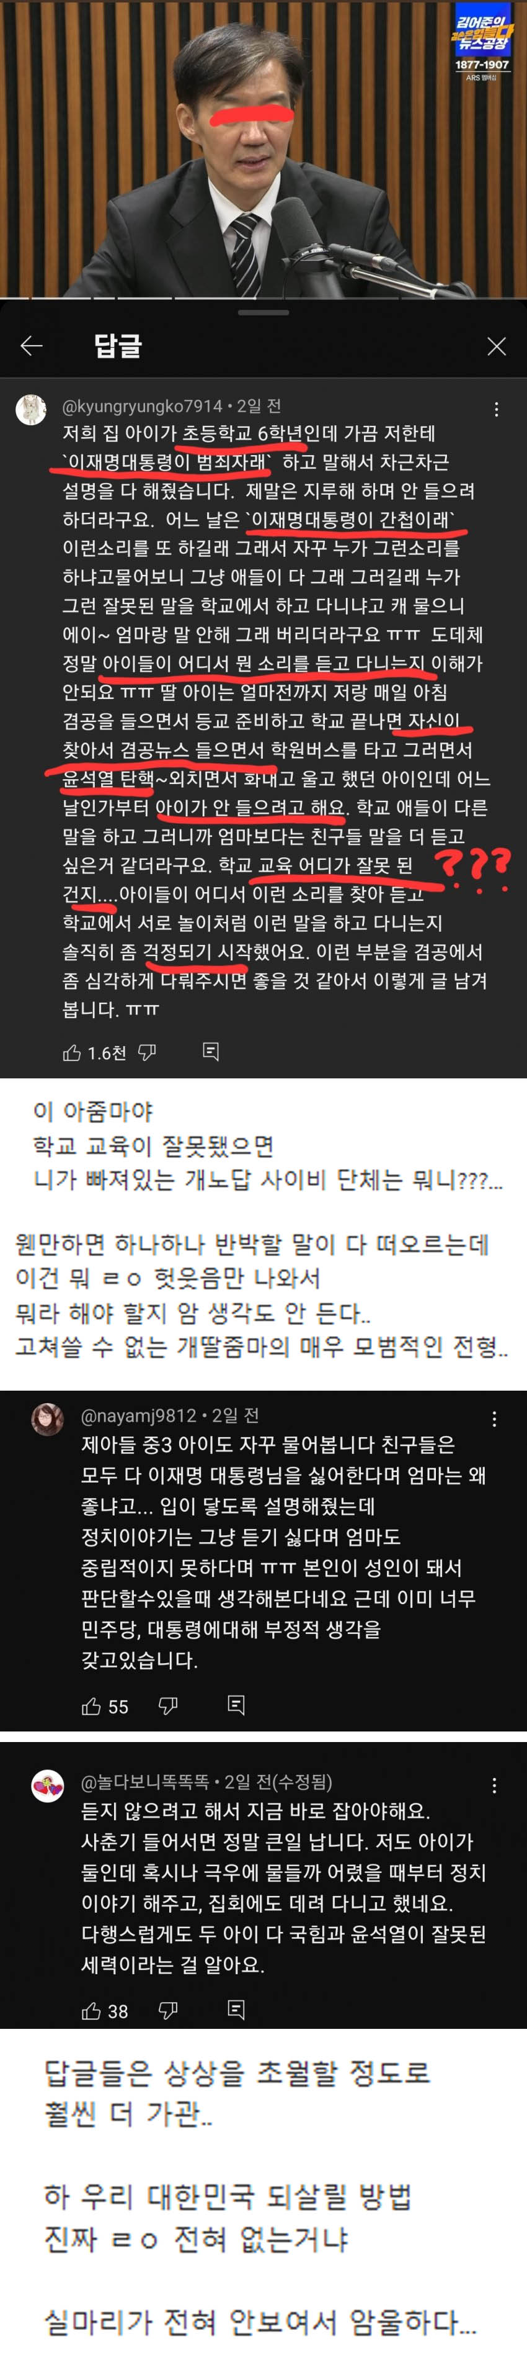Screen dimensions: 527x2361
Task: Dislike kyungryungko7914's comment
Action: pyautogui.click(x=148, y=1053)
